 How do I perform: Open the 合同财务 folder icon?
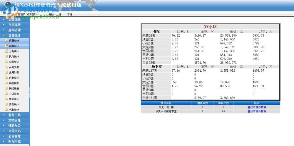(x=6, y=73)
